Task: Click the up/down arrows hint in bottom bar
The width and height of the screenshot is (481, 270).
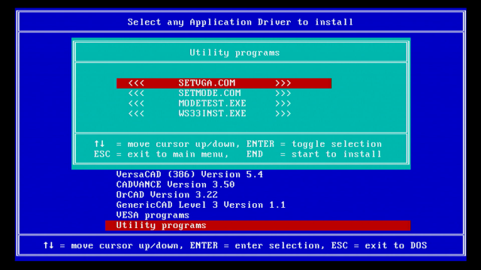Action: [48, 245]
